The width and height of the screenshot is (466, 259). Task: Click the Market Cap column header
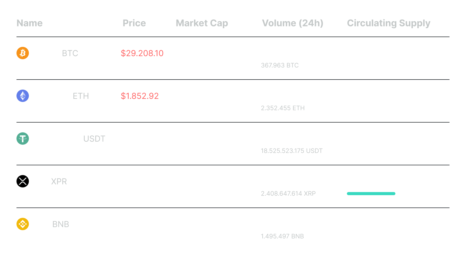click(x=202, y=23)
